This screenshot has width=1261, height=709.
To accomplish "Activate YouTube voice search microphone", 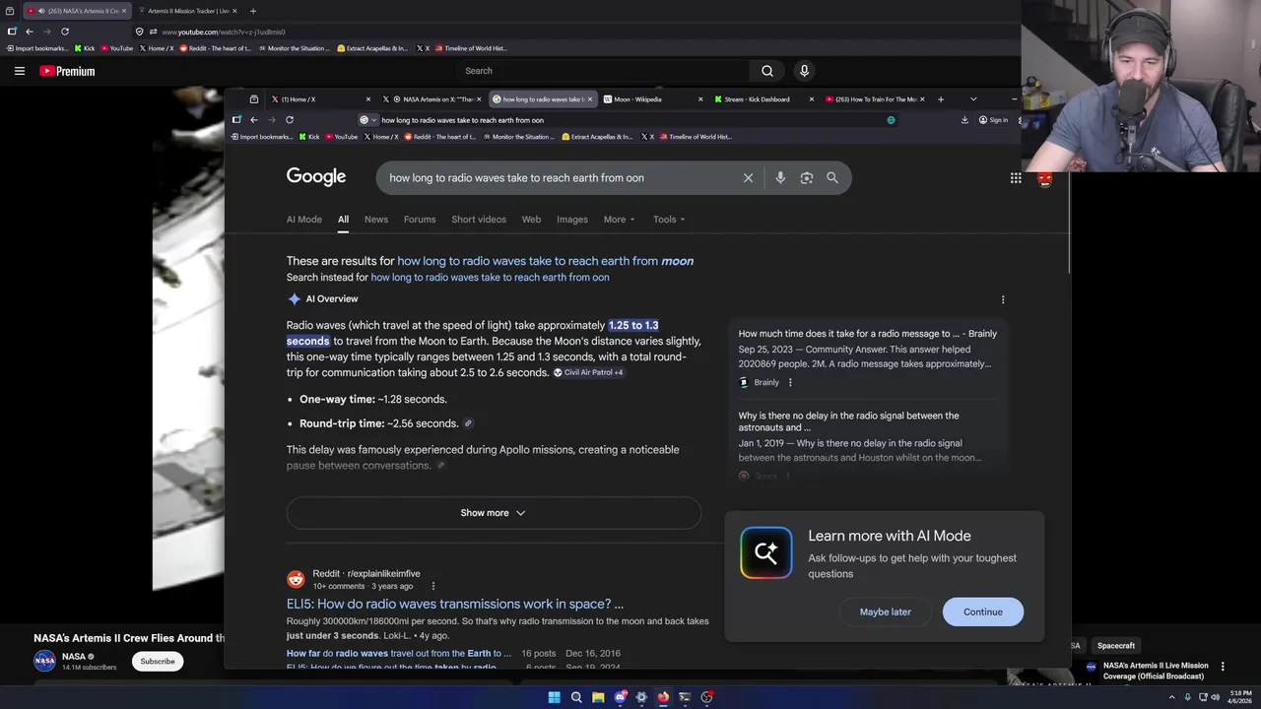I will [804, 71].
